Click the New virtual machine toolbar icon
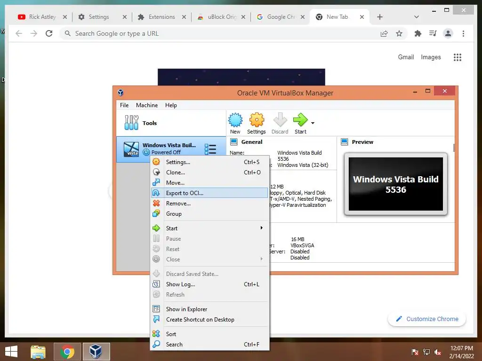This screenshot has width=482, height=361. click(x=235, y=124)
